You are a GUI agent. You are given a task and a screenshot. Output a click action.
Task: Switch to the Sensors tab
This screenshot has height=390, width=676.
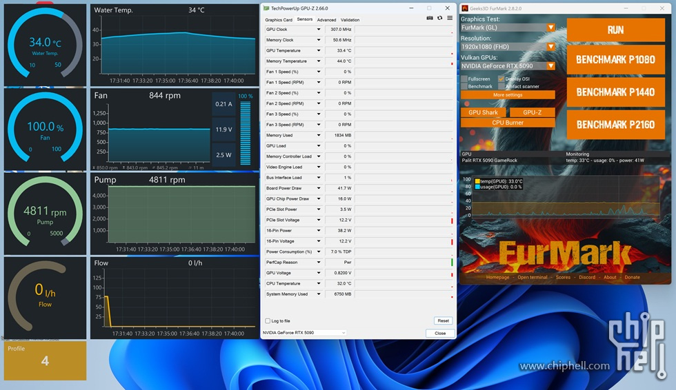[304, 19]
